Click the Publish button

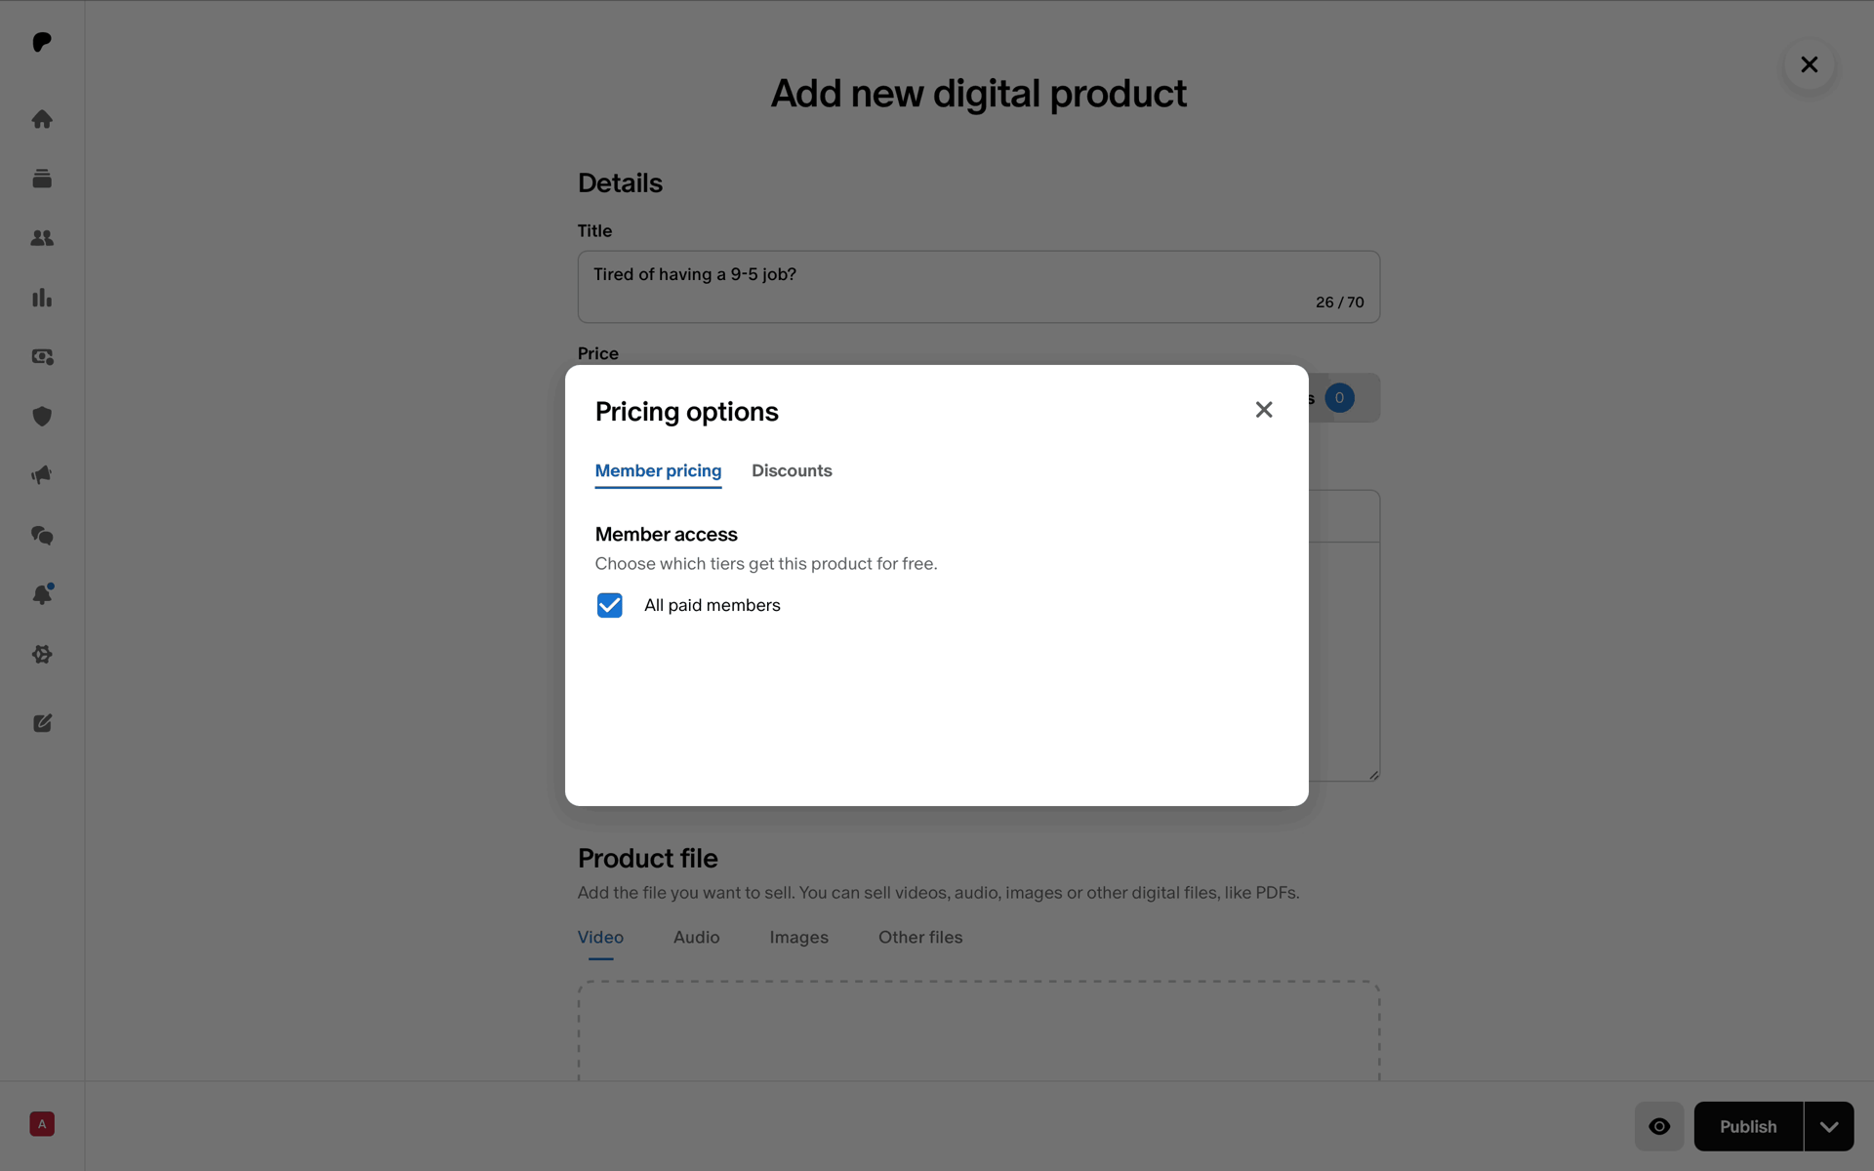(1748, 1126)
